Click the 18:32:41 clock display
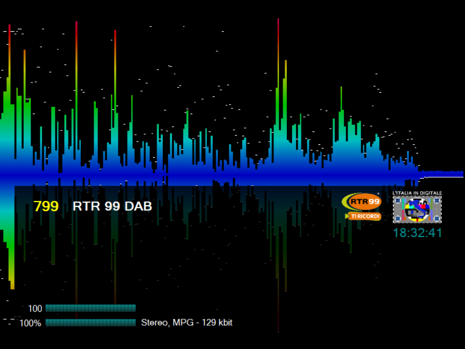 pyautogui.click(x=417, y=233)
